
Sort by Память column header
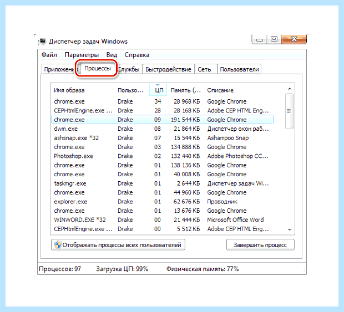[186, 90]
